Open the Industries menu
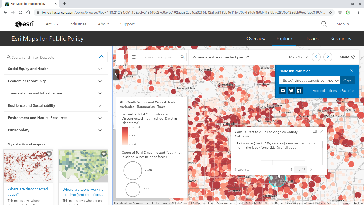 [x=78, y=24]
